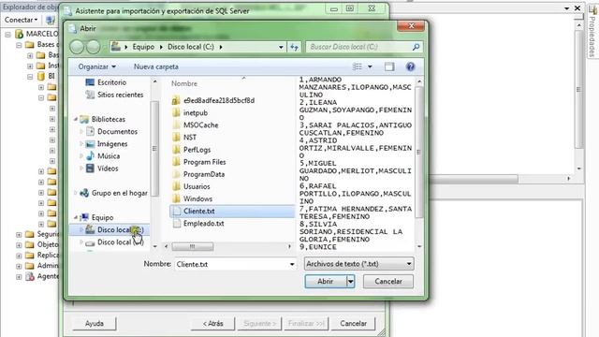Viewport: 599px width, 337px height.
Task: Open the e9ed8adfea218d5bcf8d folder
Action: coord(218,101)
